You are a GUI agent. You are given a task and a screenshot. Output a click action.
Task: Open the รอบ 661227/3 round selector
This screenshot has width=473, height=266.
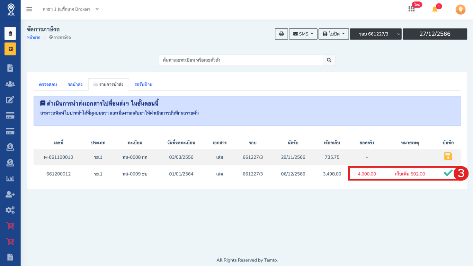coord(376,34)
